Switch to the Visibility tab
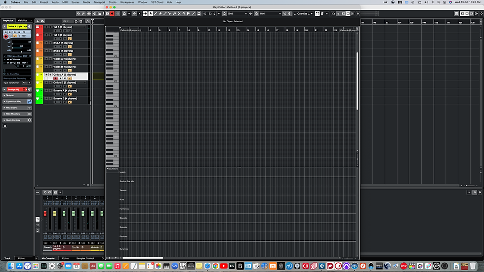Image resolution: width=484 pixels, height=272 pixels. (22, 20)
